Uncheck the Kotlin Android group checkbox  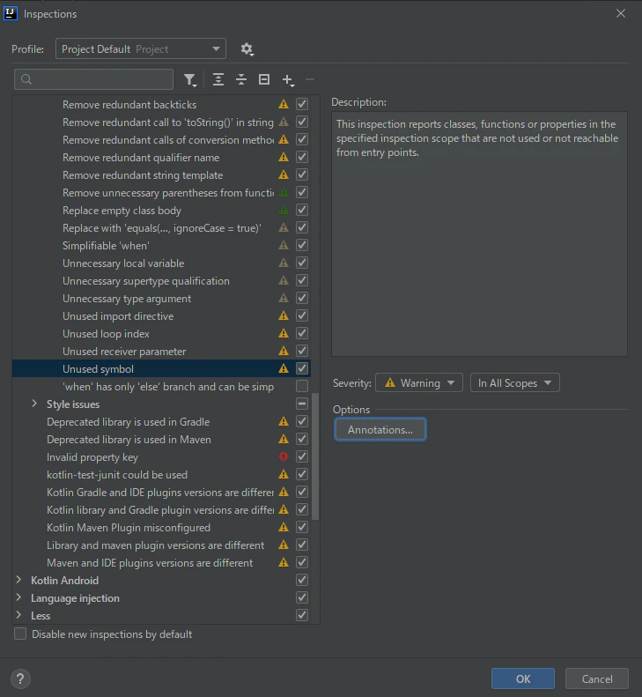pos(302,580)
